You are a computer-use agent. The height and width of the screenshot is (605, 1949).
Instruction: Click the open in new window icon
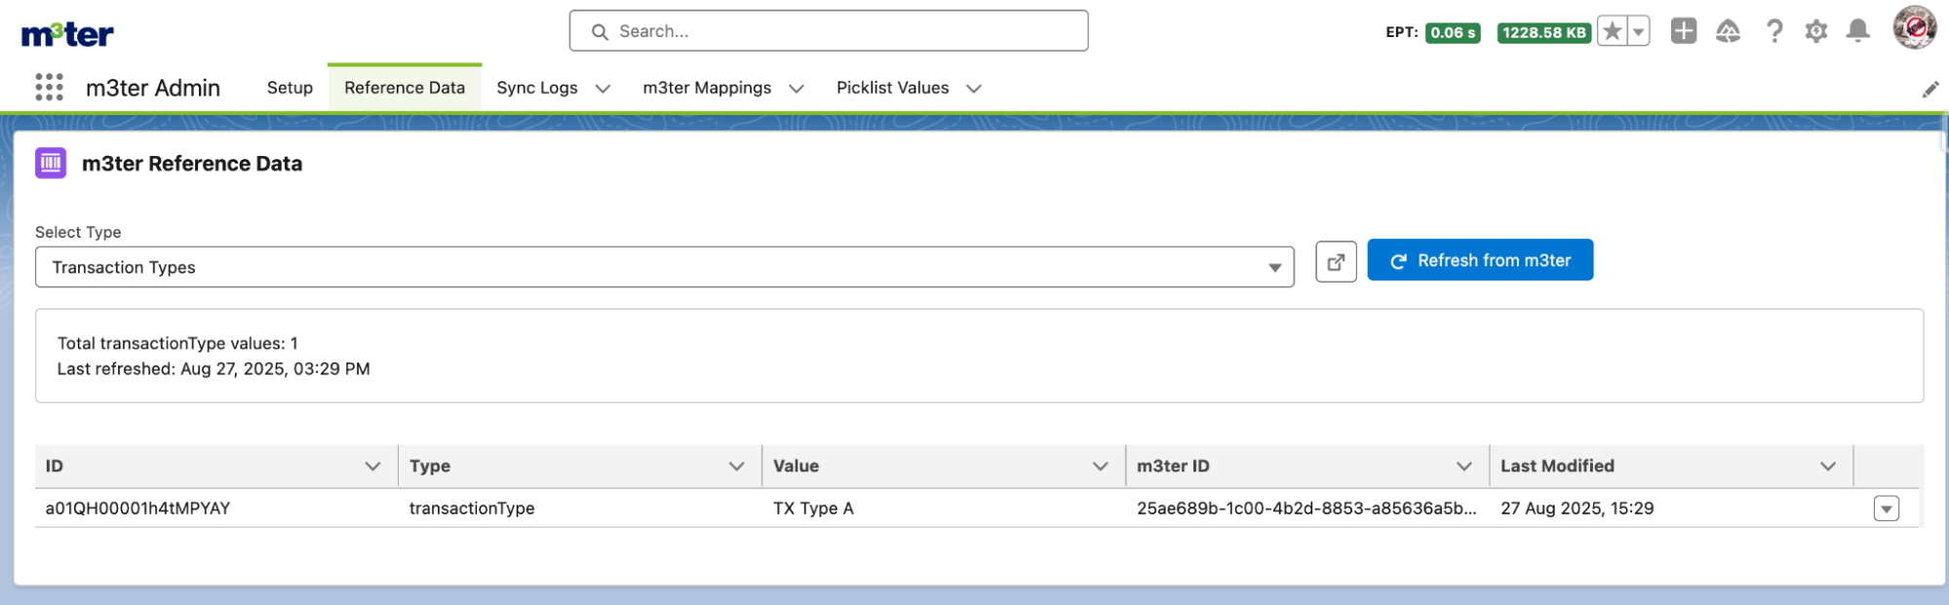[1336, 261]
